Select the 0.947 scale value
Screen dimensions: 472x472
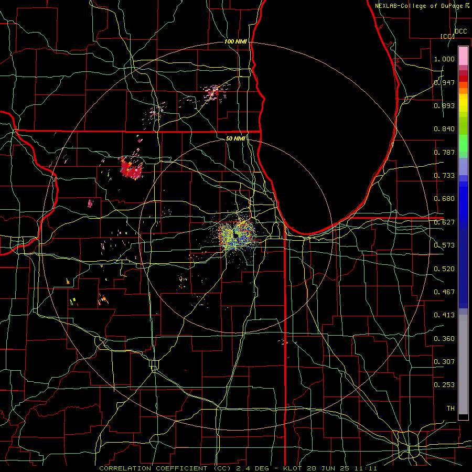click(x=444, y=82)
